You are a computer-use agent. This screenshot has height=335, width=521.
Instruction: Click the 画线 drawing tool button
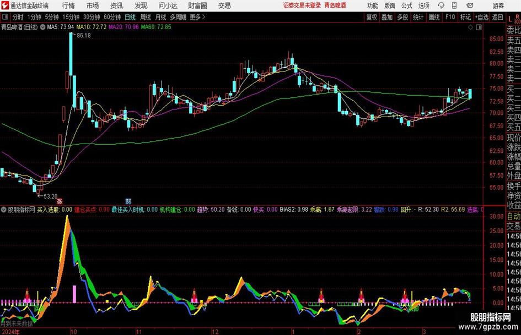point(434,17)
